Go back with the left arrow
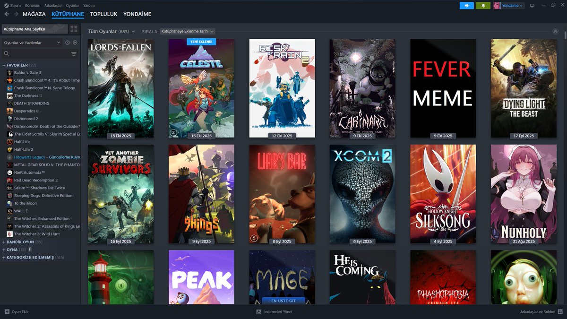This screenshot has width=567, height=319. pyautogui.click(x=7, y=14)
